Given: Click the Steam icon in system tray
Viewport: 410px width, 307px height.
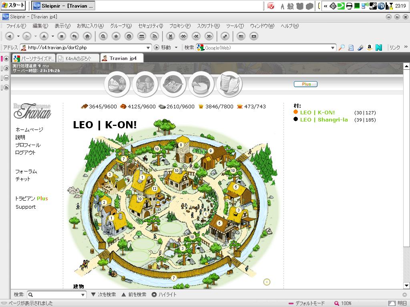Looking at the screenshot, I should (373, 6).
